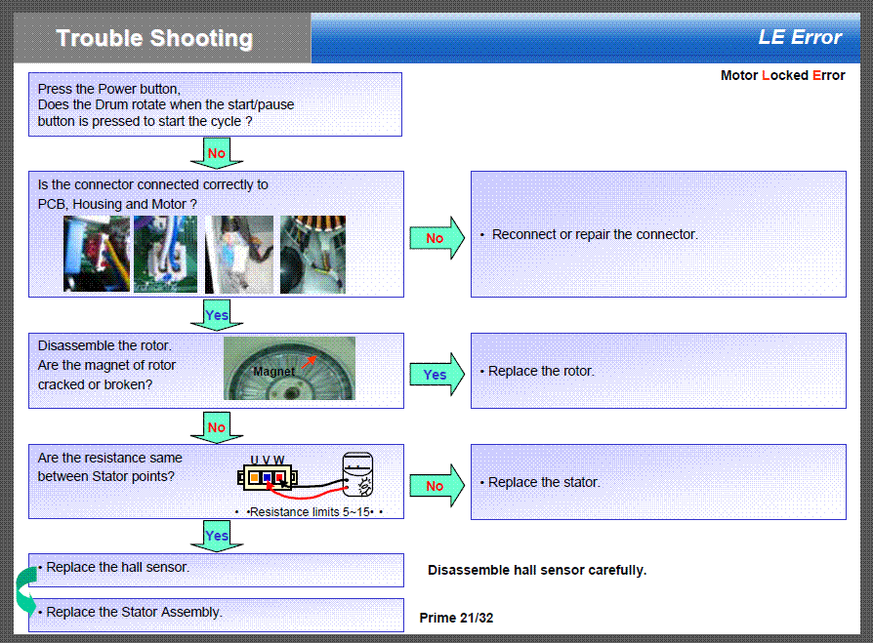Click the right-pointing 'Yes' arrow toward Replace rotor

[437, 375]
